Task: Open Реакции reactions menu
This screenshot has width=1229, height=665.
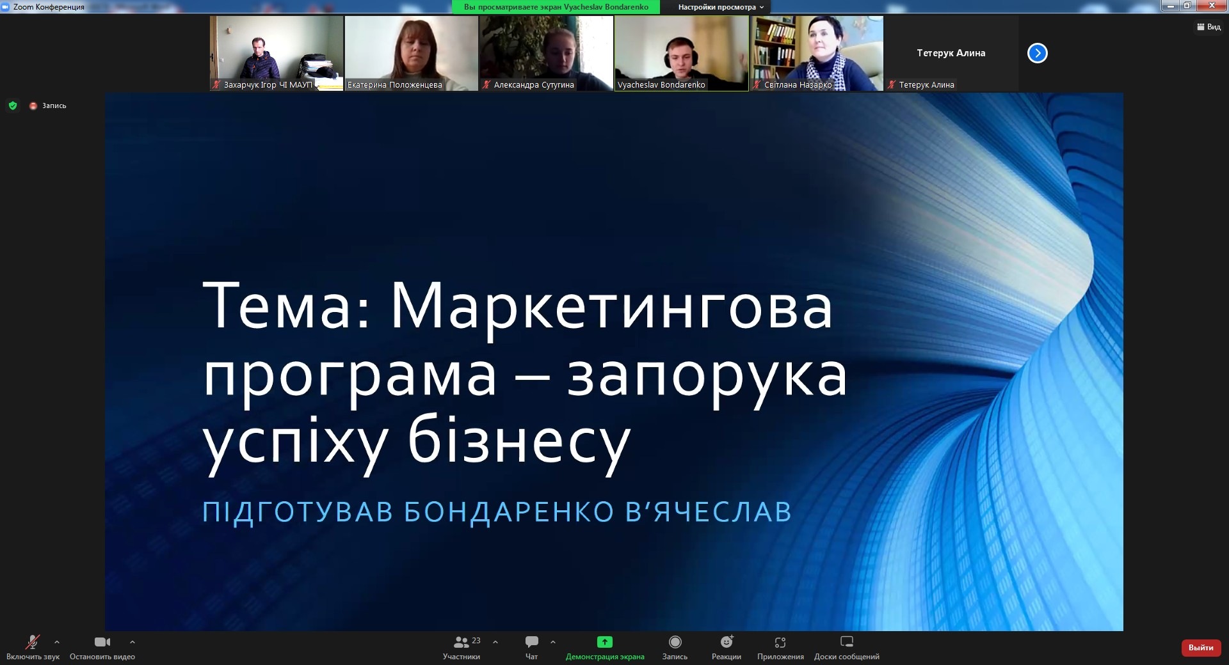Action: [x=727, y=647]
